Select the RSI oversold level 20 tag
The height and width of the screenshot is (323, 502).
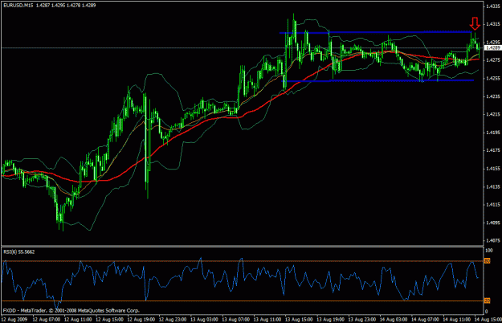click(487, 301)
